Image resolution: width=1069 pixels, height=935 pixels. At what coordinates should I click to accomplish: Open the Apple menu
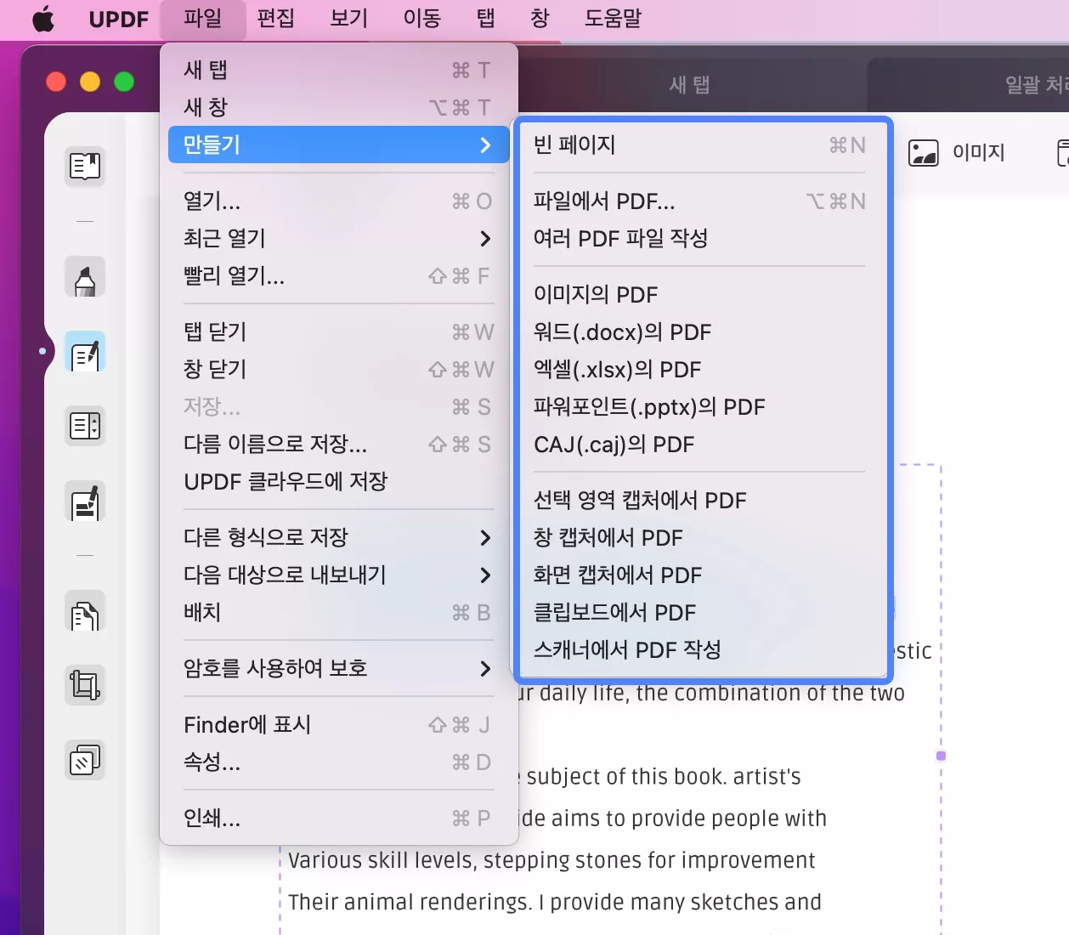point(42,19)
